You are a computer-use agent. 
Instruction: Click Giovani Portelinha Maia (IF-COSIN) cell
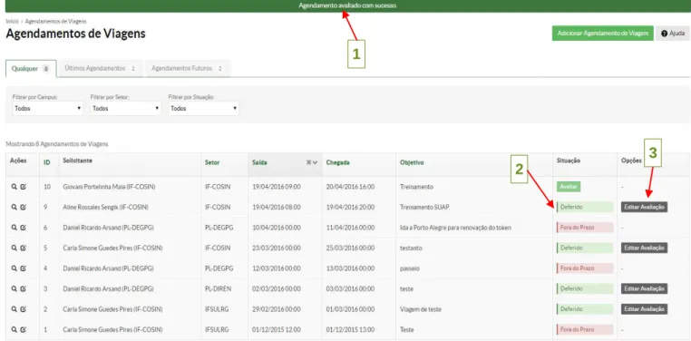click(110, 187)
